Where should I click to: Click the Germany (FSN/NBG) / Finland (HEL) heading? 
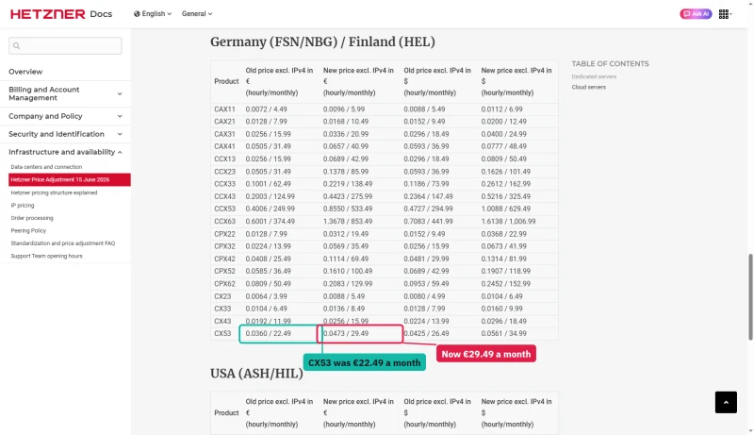[x=322, y=42]
